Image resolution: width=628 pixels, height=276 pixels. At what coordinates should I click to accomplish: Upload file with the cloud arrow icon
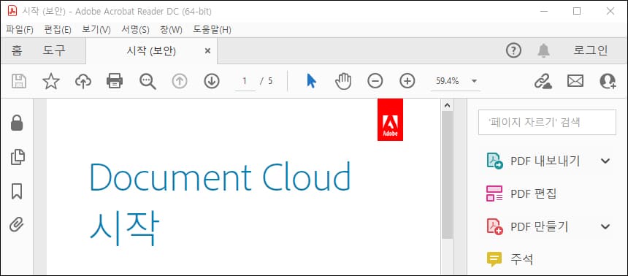pos(83,81)
